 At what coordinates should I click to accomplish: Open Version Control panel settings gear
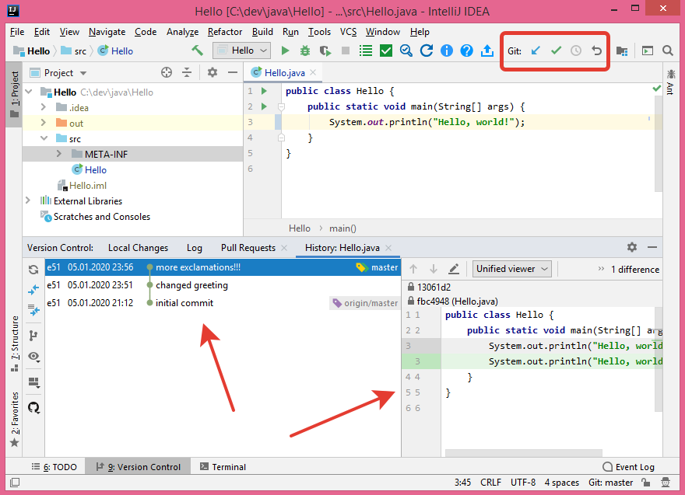pyautogui.click(x=632, y=247)
